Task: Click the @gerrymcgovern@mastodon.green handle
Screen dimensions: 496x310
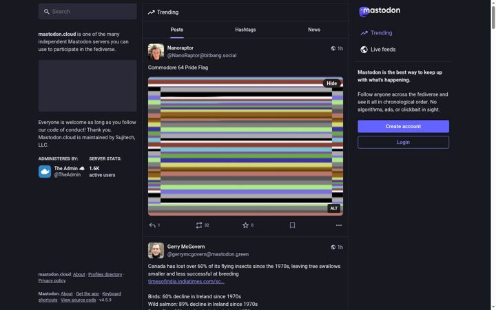Action: coord(208,254)
